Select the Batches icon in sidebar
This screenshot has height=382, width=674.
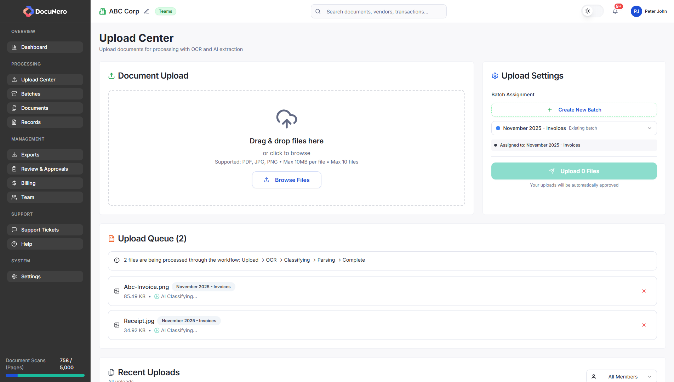tap(14, 94)
